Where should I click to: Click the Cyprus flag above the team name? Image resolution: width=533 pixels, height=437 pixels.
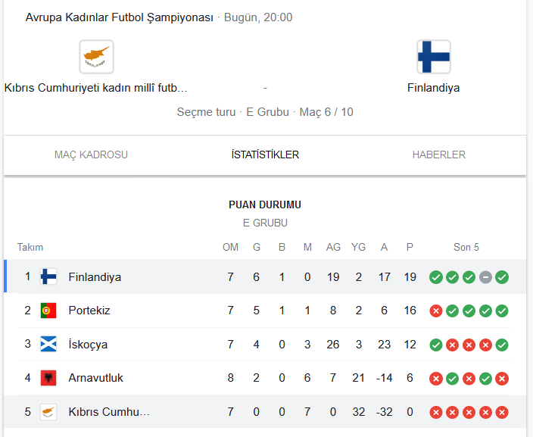97,57
